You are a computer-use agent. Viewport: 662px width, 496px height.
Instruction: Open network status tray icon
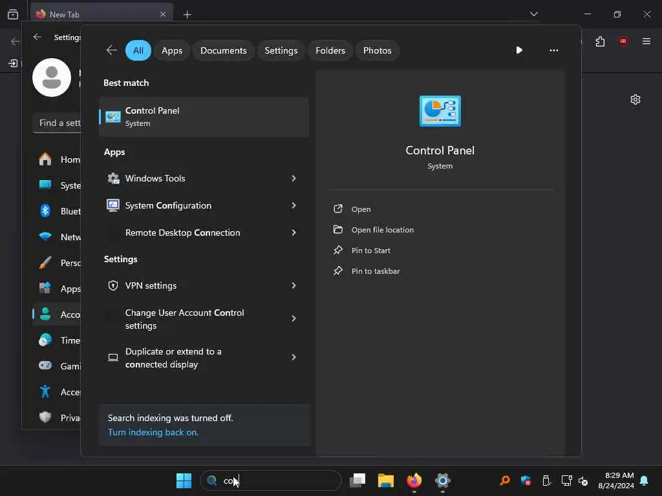[566, 480]
